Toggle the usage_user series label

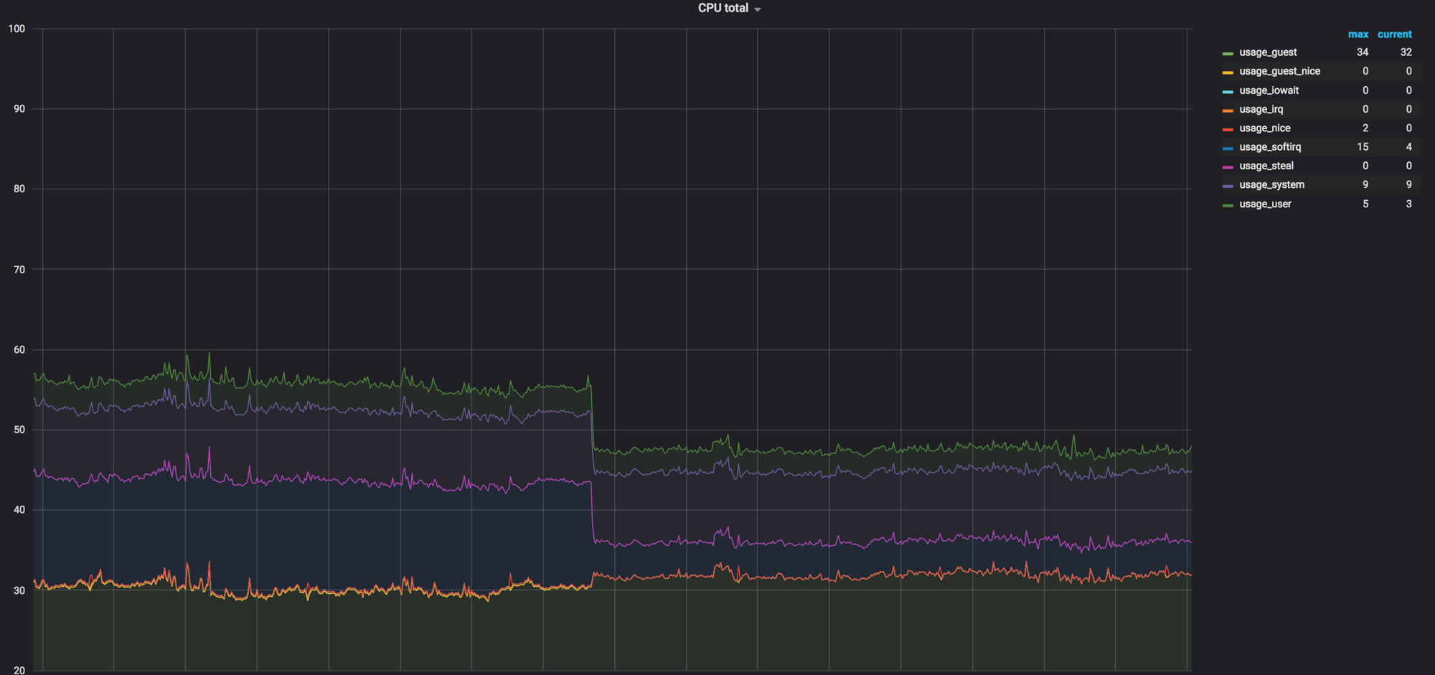pyautogui.click(x=1265, y=204)
